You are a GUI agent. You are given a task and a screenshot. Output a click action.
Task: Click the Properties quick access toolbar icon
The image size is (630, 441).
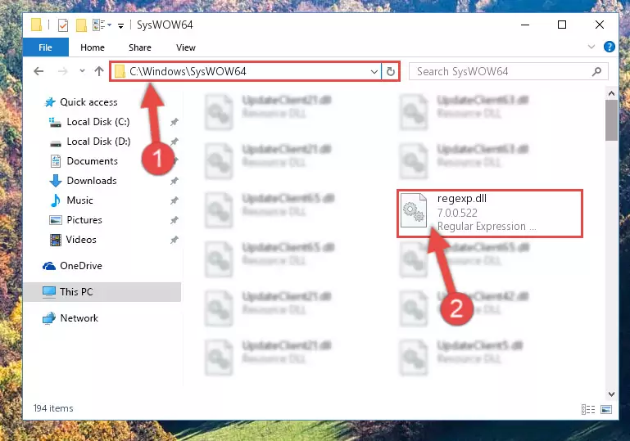click(x=63, y=25)
